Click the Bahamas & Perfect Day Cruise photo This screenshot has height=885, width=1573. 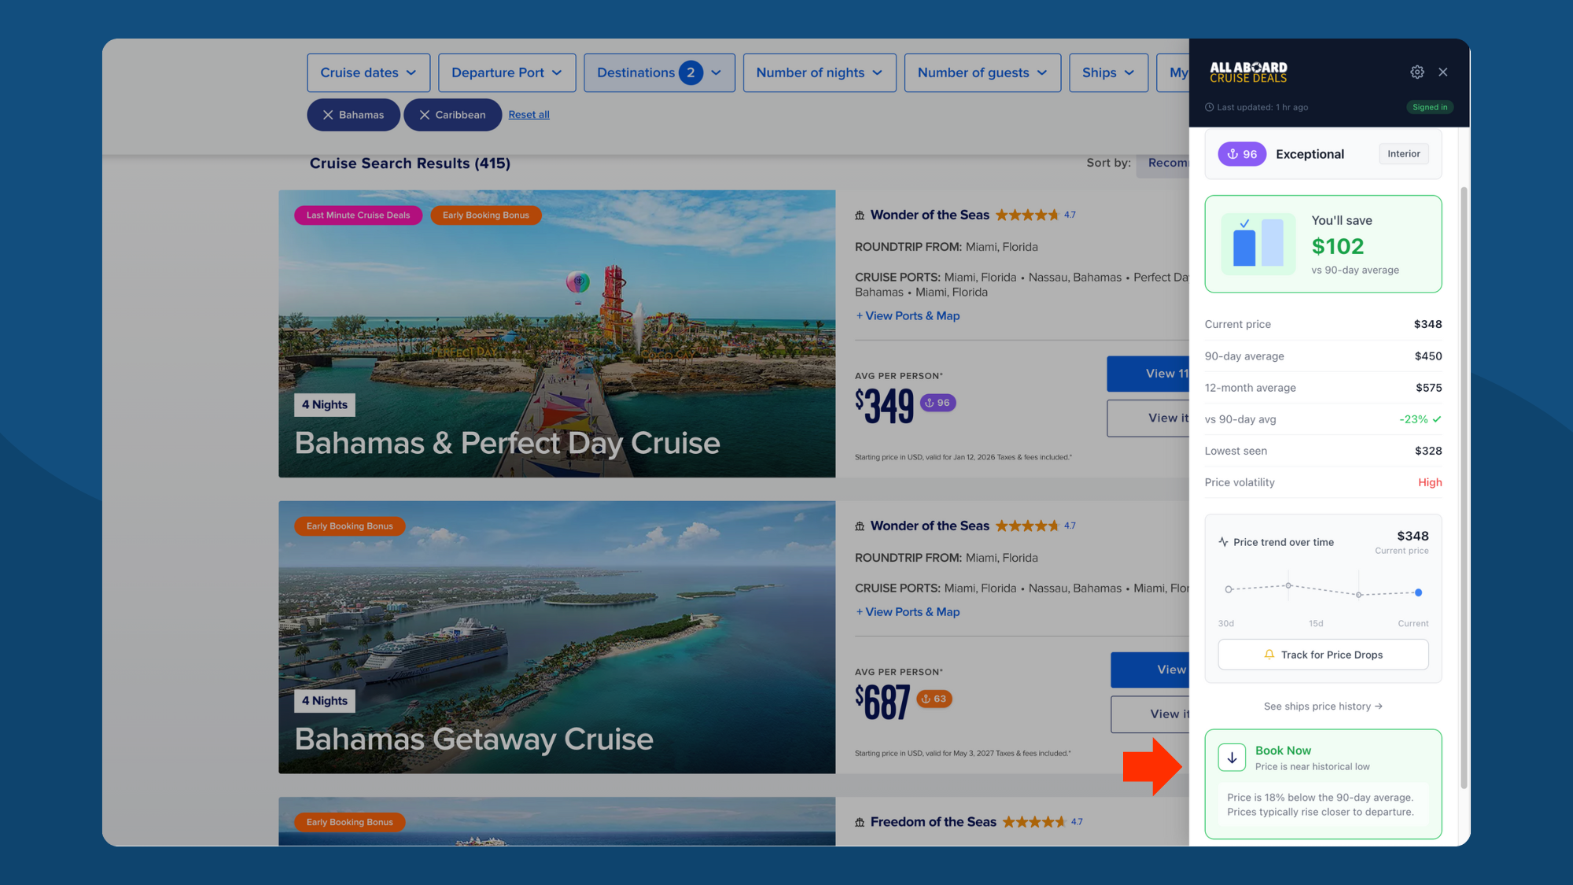pos(557,333)
